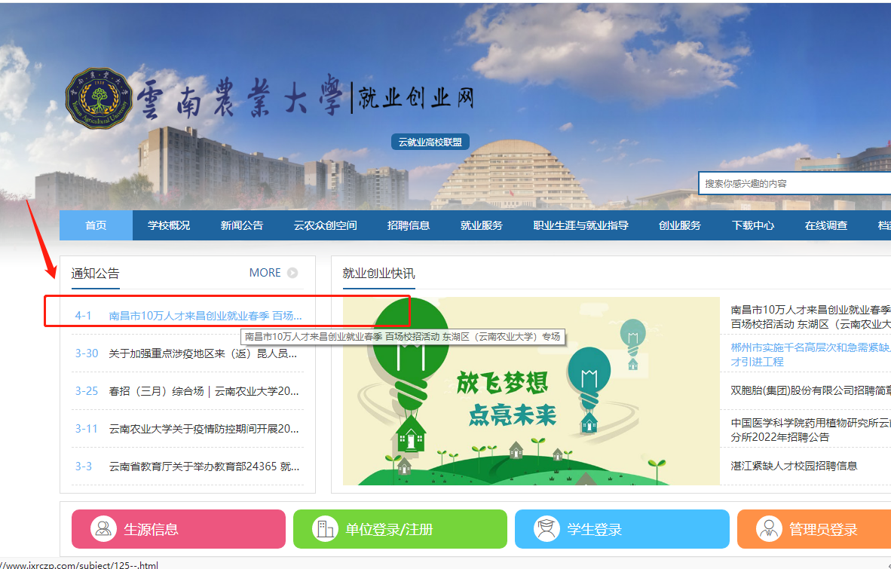The width and height of the screenshot is (891, 569).
Task: Open the 4-1 南昌市10万人才 notice link
Action: pyautogui.click(x=205, y=316)
